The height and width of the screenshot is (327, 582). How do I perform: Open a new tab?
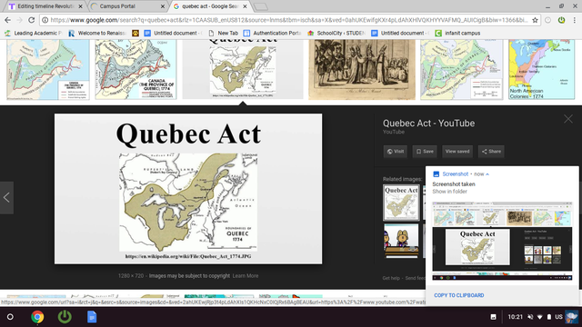(x=261, y=6)
